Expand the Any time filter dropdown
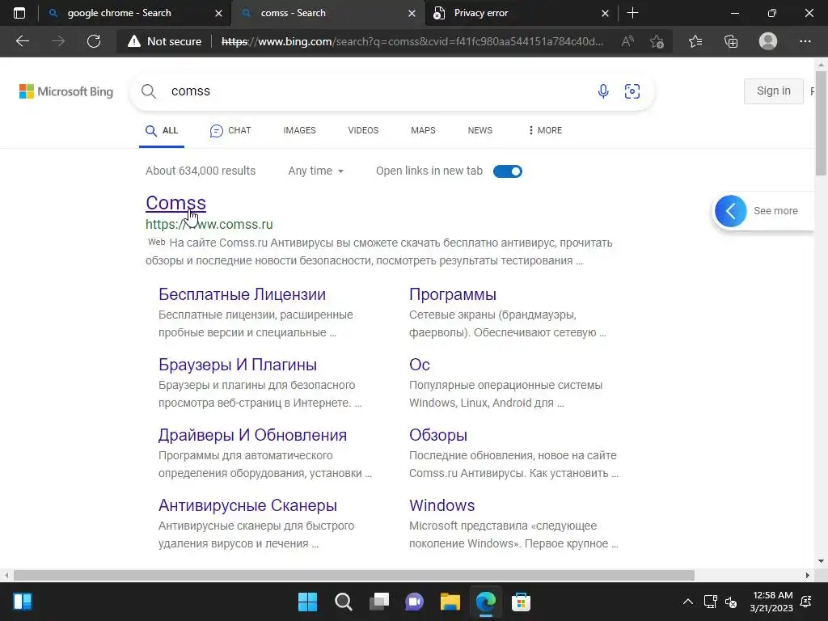The height and width of the screenshot is (621, 828). (x=316, y=171)
